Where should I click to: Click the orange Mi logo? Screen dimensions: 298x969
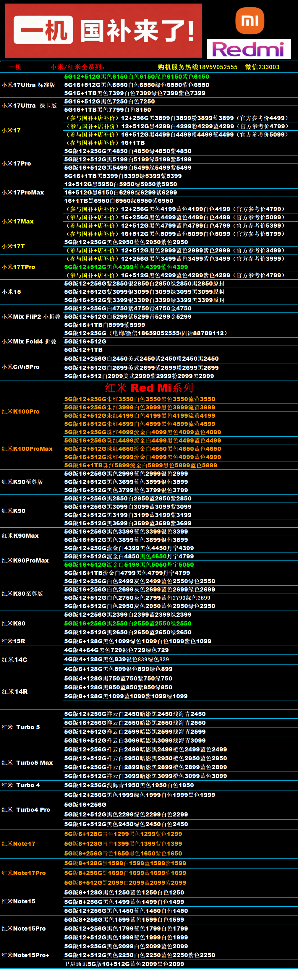click(x=250, y=21)
